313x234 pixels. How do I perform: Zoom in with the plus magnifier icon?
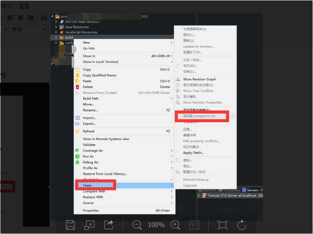175,225
